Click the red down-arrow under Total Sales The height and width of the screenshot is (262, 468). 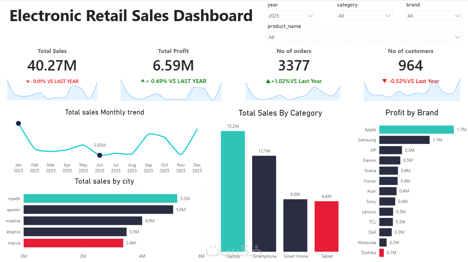28,82
